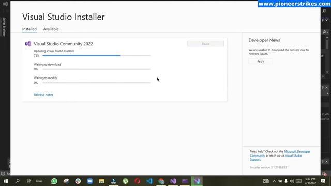This screenshot has width=331, height=186.
Task: Open Task View on the taskbar
Action: coord(29,181)
